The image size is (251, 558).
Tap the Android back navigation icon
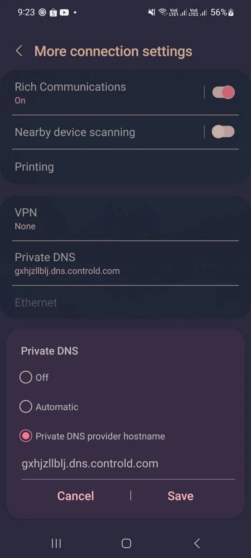[x=197, y=543]
